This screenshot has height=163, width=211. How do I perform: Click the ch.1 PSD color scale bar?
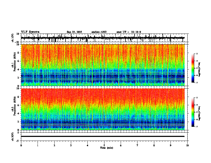[x=193, y=68]
